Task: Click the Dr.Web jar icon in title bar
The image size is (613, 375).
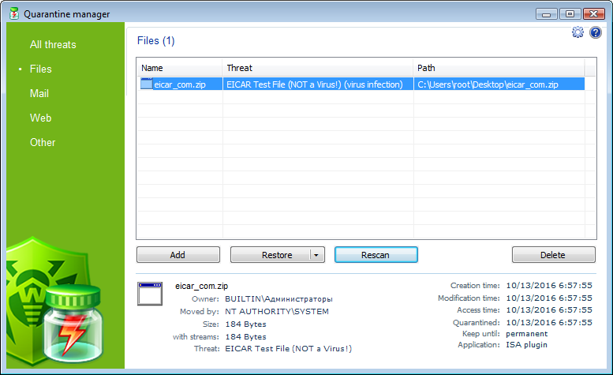Action: 14,13
